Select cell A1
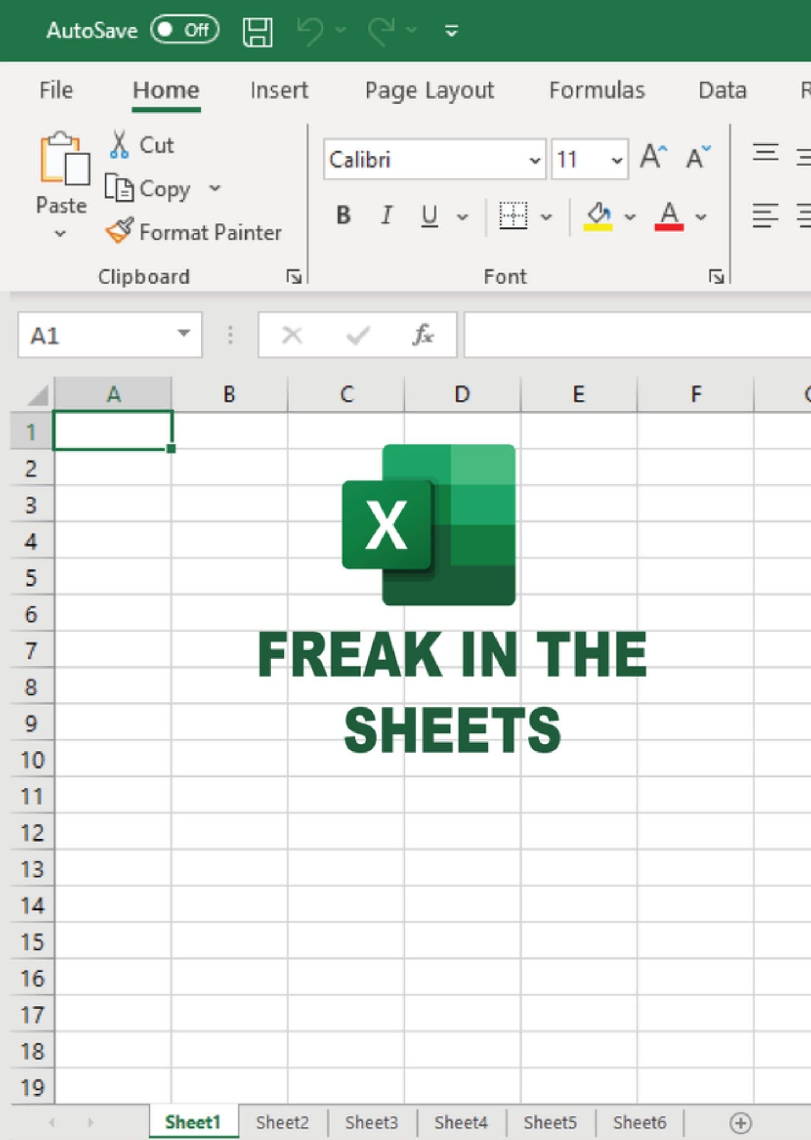 coord(113,430)
